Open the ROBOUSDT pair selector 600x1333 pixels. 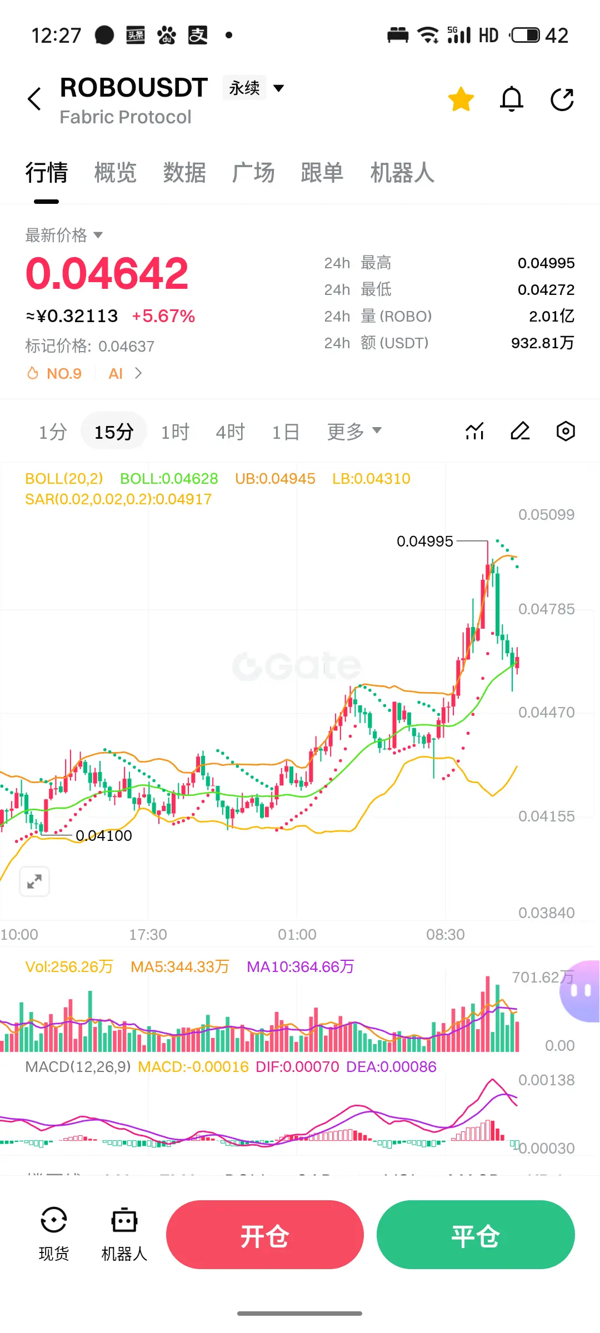[x=134, y=88]
